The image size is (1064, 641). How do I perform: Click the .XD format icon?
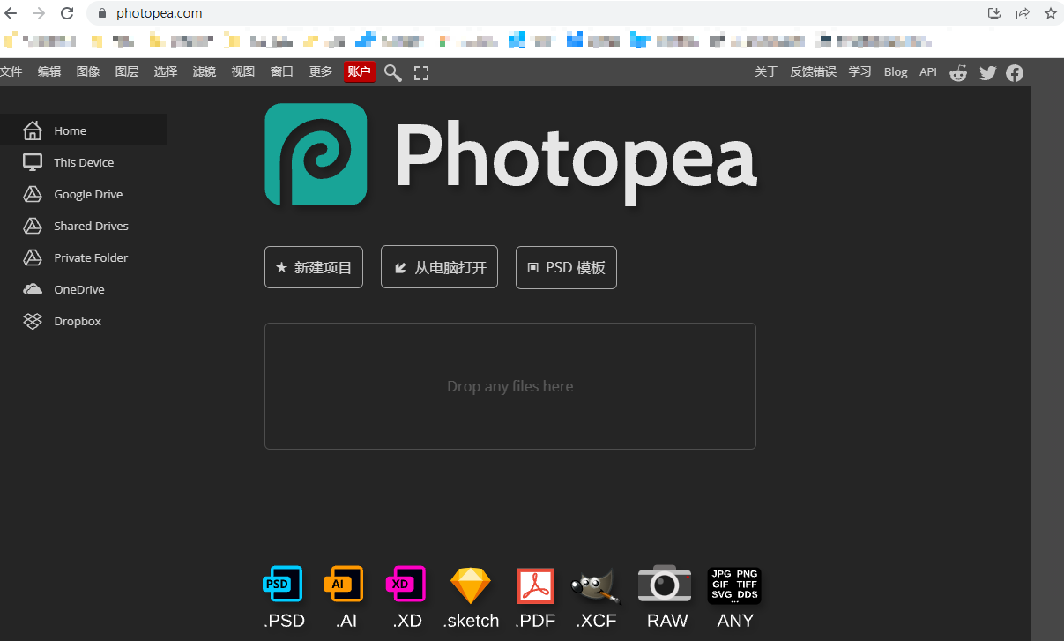coord(406,584)
